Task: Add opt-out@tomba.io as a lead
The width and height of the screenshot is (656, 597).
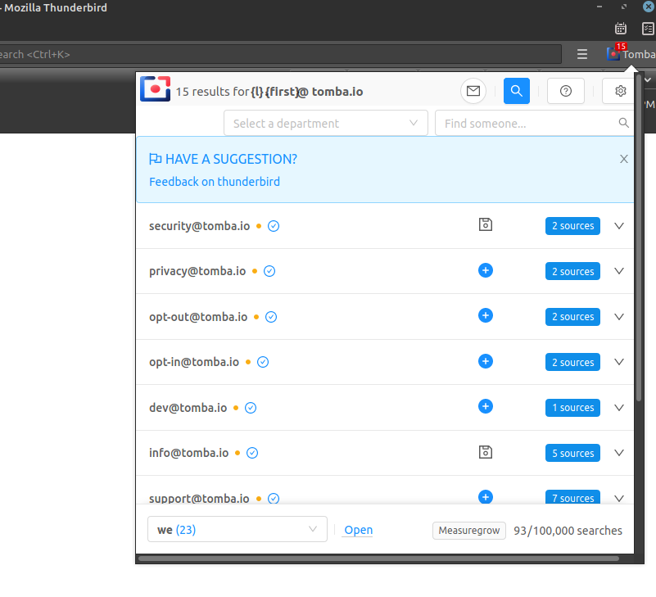Action: pos(486,315)
